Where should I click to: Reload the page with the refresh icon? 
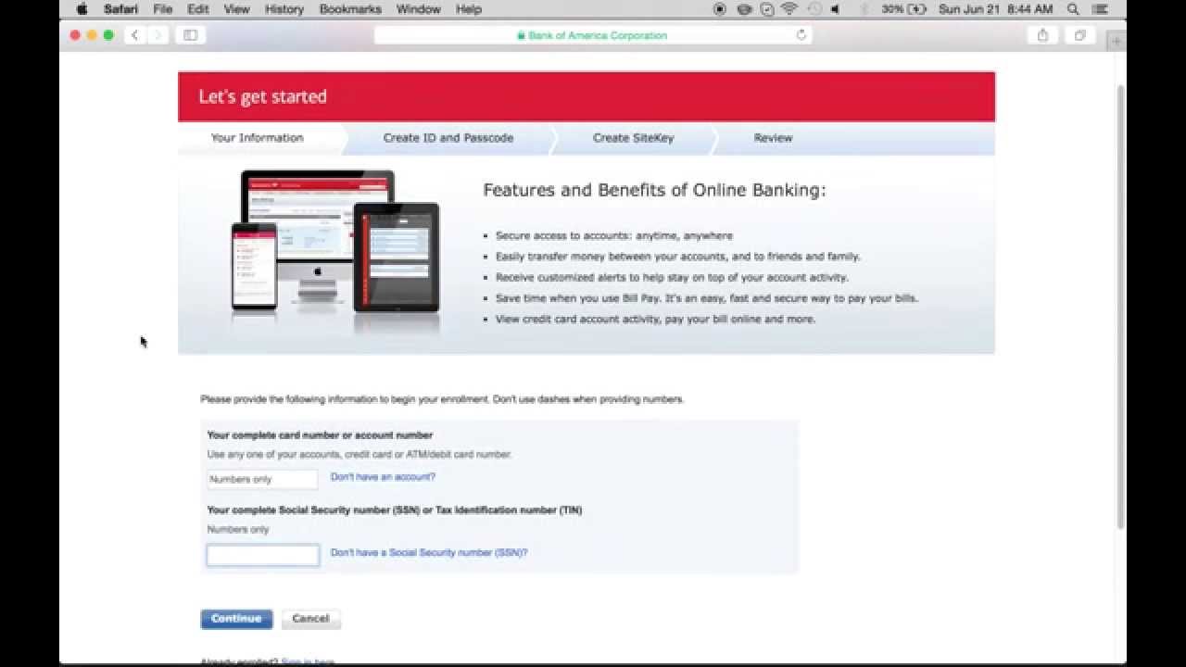(801, 35)
